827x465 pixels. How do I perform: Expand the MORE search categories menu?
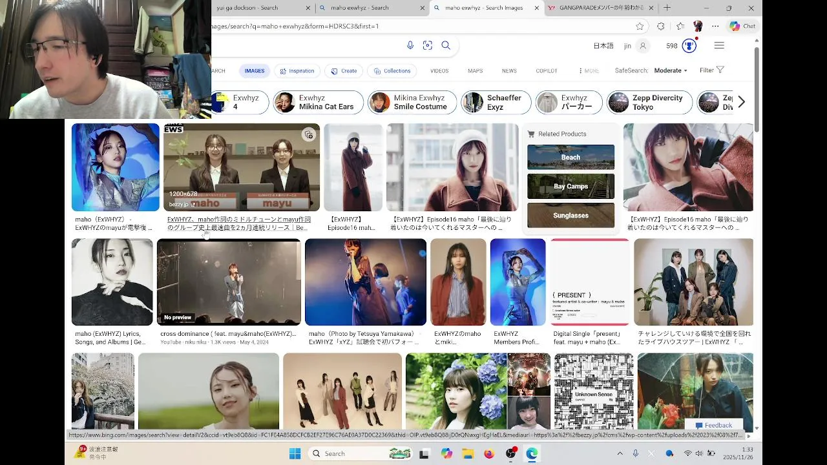click(x=589, y=71)
